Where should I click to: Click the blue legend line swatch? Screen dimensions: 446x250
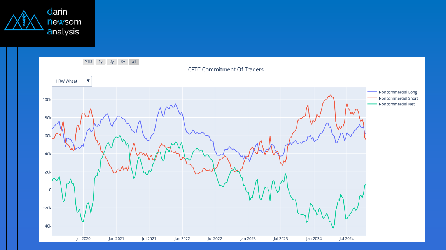point(372,92)
